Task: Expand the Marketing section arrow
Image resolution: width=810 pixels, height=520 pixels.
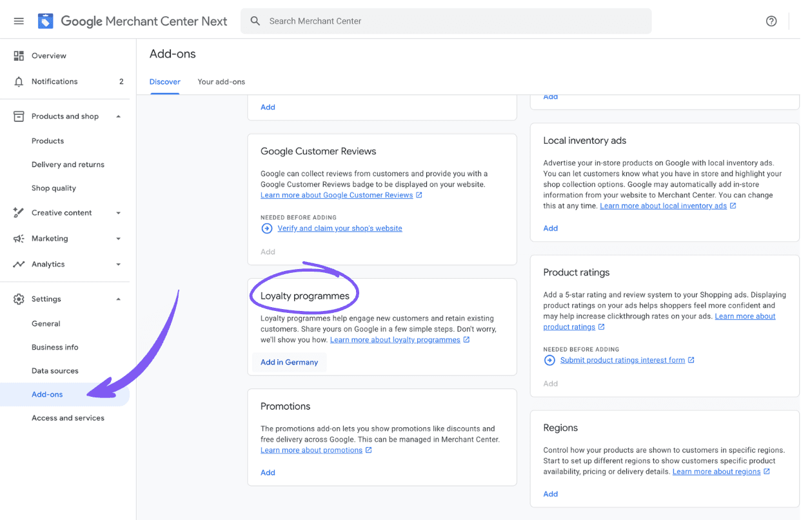Action: [x=118, y=239]
